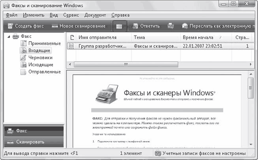Switch to the Факс view button
Image resolution: width=258 pixels, height=160 pixels.
tap(34, 131)
